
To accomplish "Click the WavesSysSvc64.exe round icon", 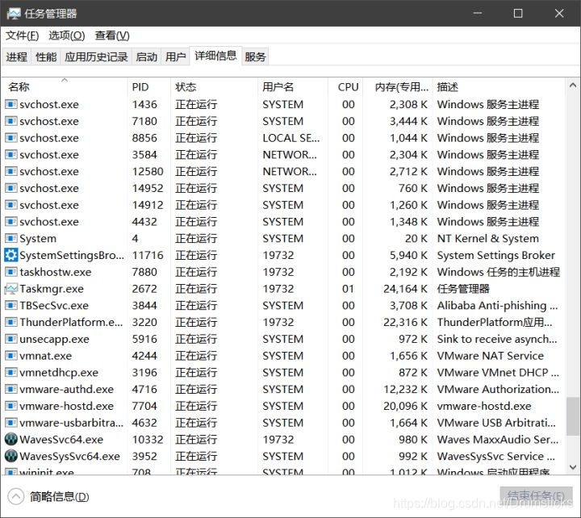I will 11,456.
